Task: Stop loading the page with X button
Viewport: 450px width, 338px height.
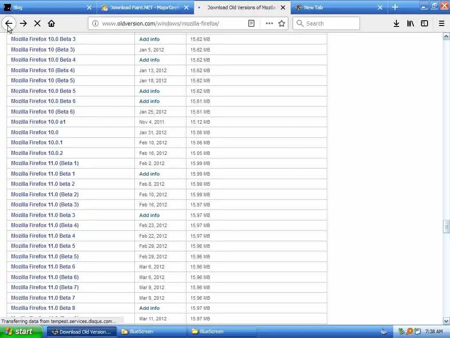Action: (37, 24)
